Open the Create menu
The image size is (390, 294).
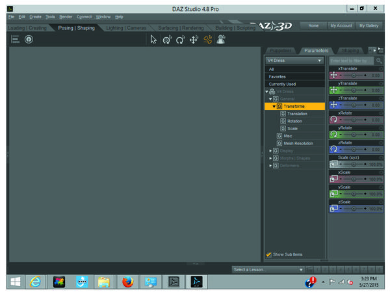point(35,17)
